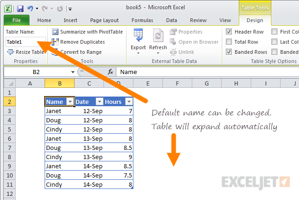
Task: Undo the last action
Action: (30, 9)
